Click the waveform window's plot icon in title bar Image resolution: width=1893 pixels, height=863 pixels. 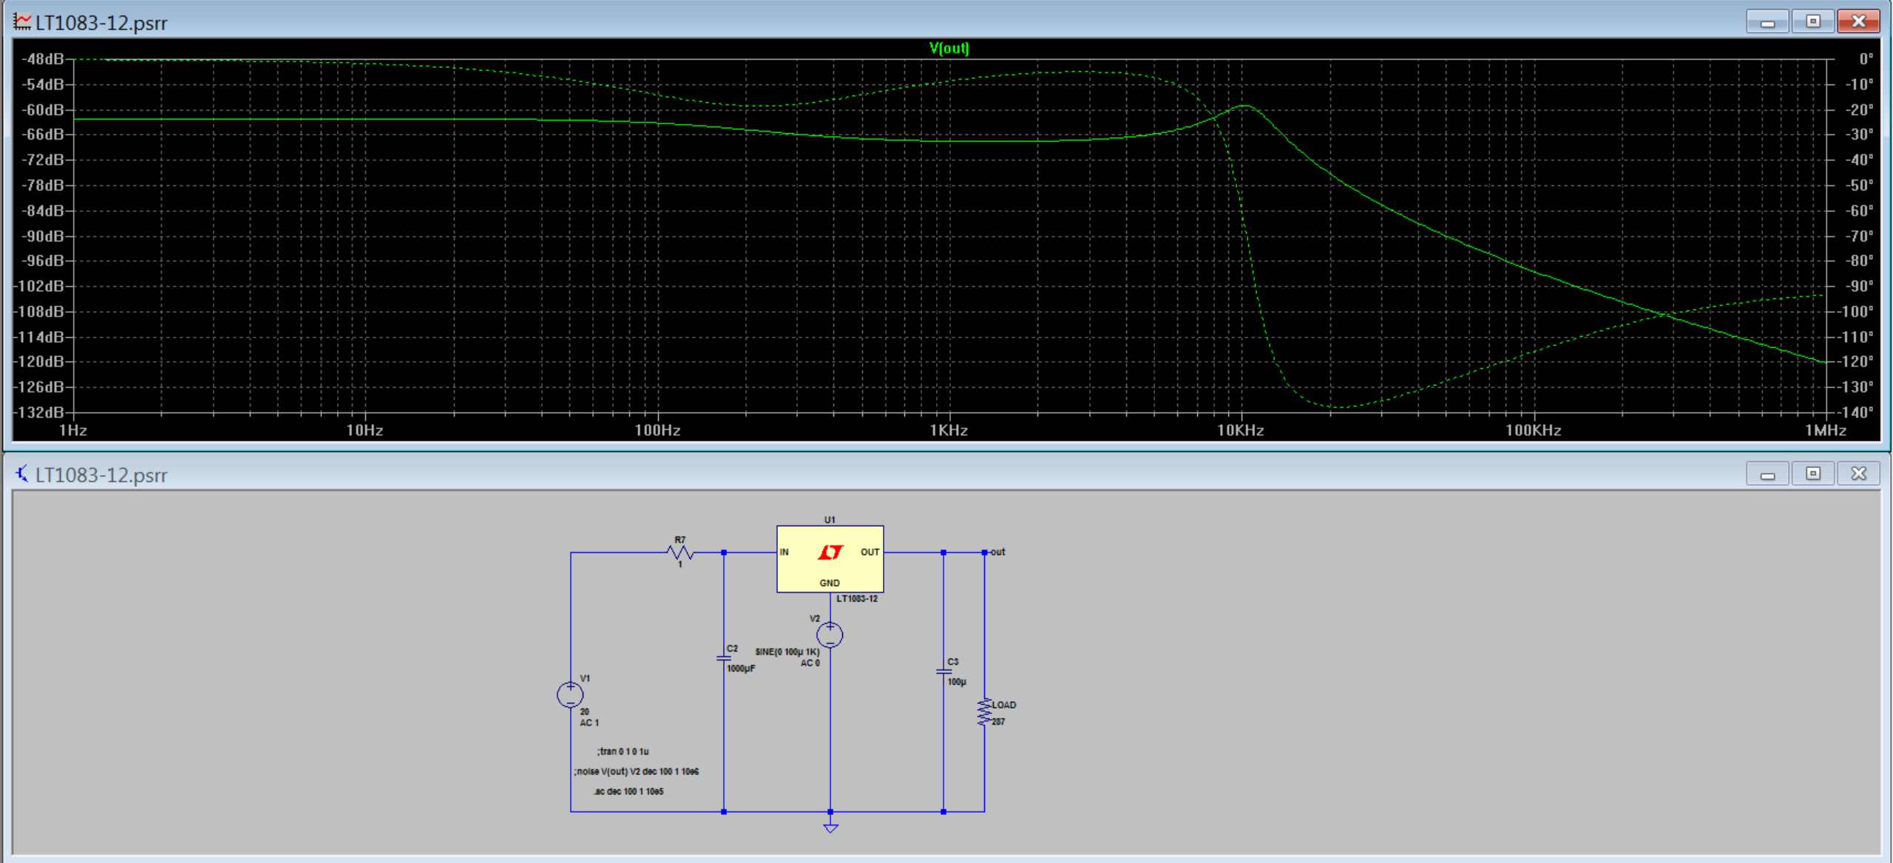23,22
